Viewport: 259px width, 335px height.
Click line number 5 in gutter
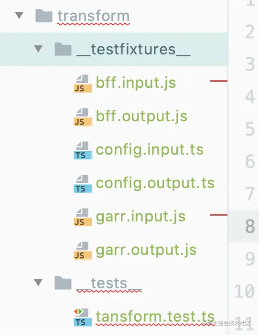coord(250,129)
